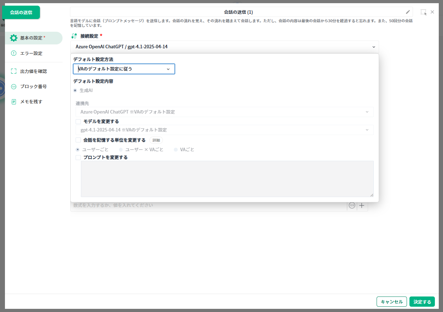The height and width of the screenshot is (312, 443).
Task: Expand the 接続設定 Azure OpenAI dropdown
Action: [x=225, y=47]
